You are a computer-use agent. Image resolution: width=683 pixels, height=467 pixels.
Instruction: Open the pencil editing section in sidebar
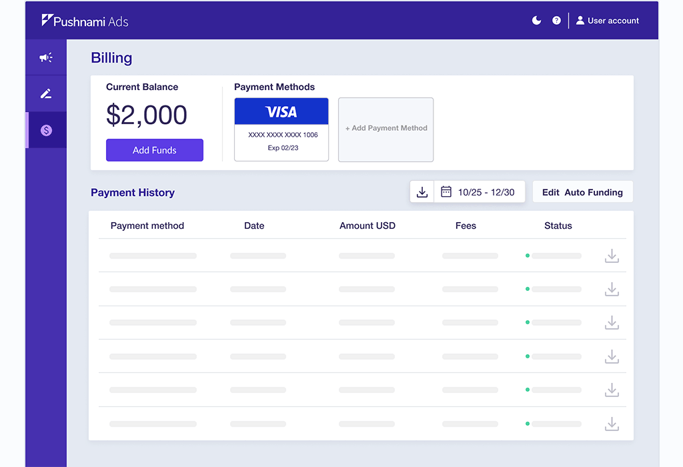(x=45, y=93)
